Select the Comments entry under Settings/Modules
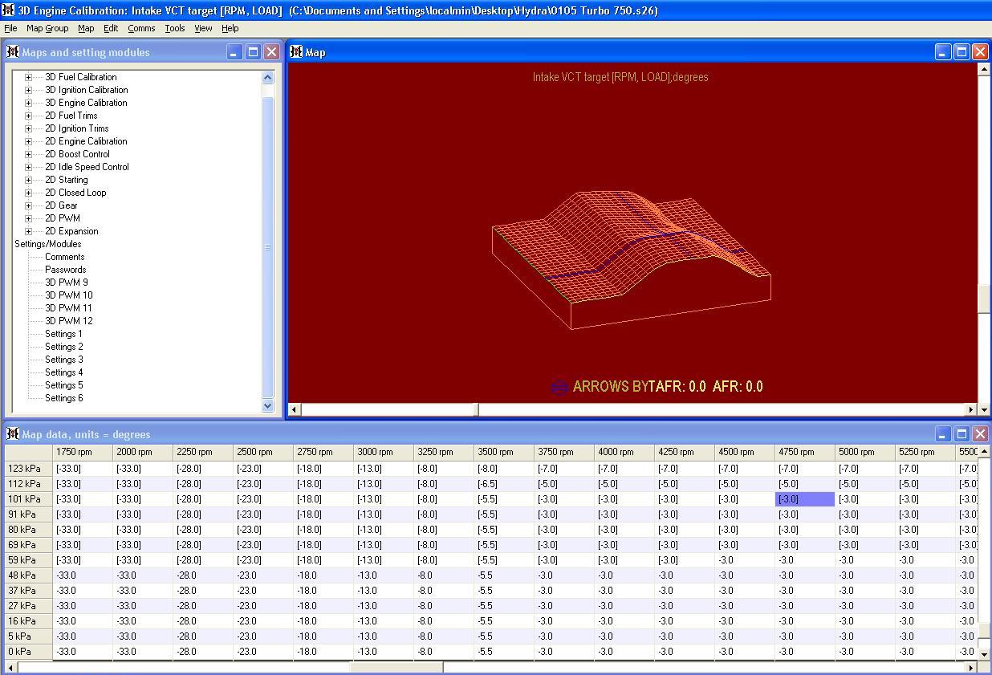992x675 pixels. [x=64, y=256]
